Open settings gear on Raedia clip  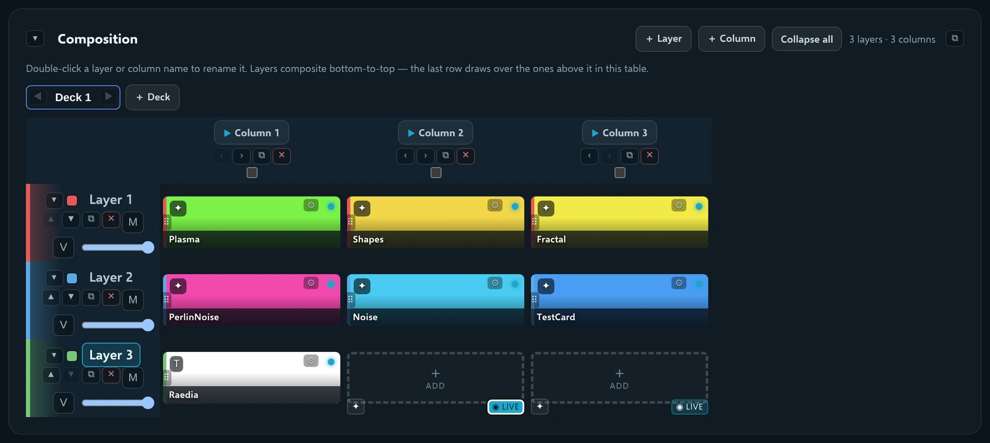311,361
